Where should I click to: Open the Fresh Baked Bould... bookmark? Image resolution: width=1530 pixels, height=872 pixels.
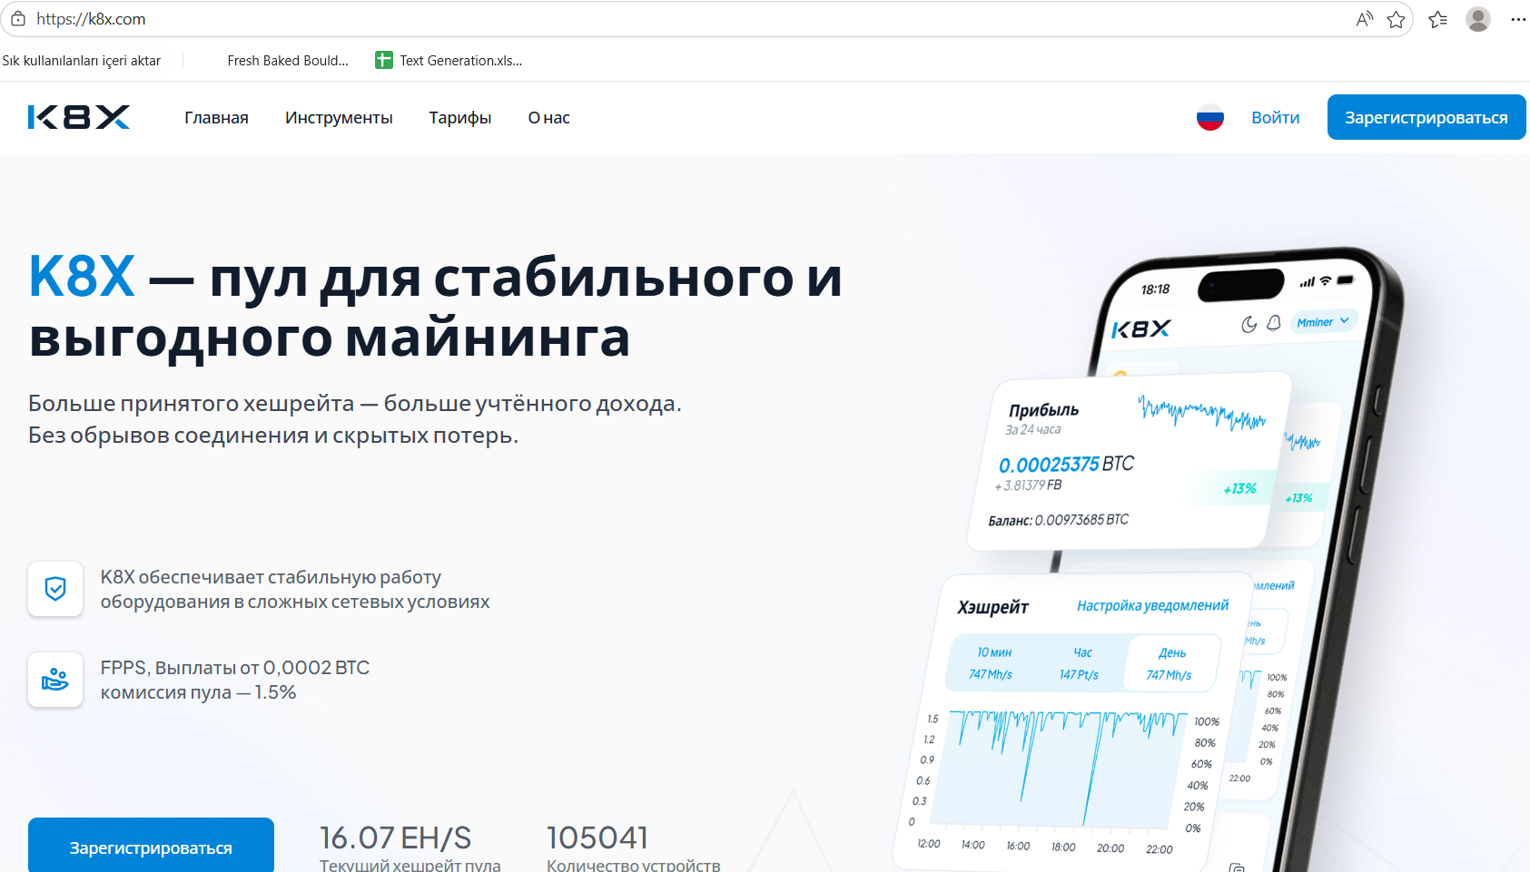pyautogui.click(x=288, y=60)
